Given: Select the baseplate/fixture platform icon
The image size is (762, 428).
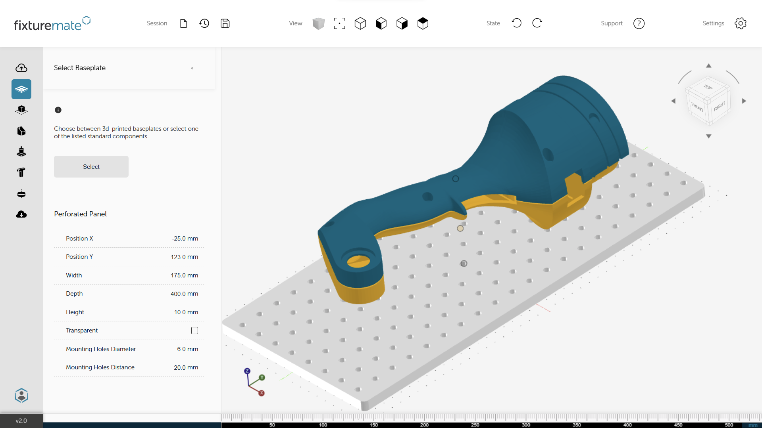Looking at the screenshot, I should tap(21, 89).
